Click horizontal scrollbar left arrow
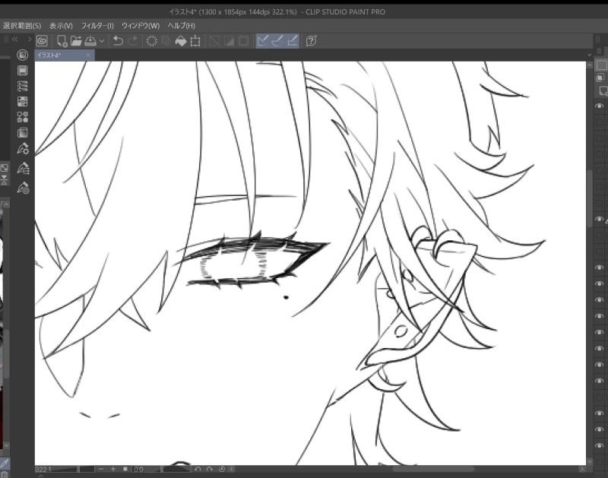Image resolution: width=608 pixels, height=478 pixels. 232,469
